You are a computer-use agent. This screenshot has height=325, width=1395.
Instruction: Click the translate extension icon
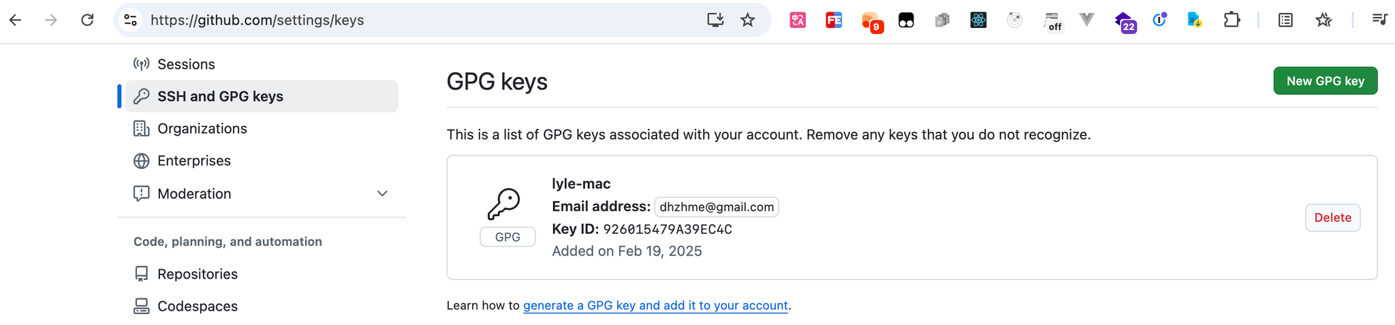click(798, 20)
